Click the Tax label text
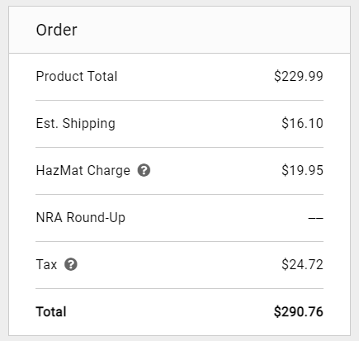Image resolution: width=359 pixels, height=341 pixels. point(46,264)
